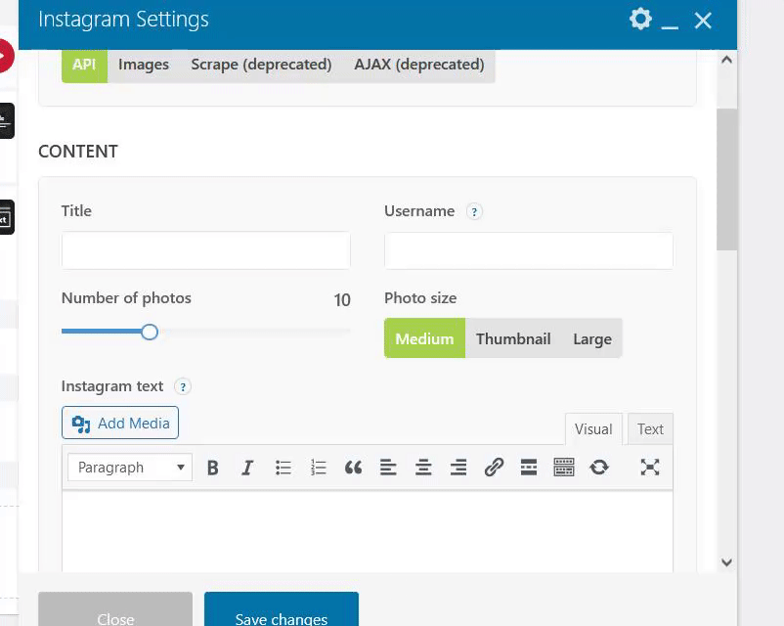This screenshot has width=784, height=626.
Task: Open the Paragraph format dropdown
Action: [130, 468]
